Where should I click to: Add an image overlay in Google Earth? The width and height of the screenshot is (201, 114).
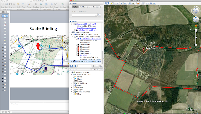coord(122,3)
